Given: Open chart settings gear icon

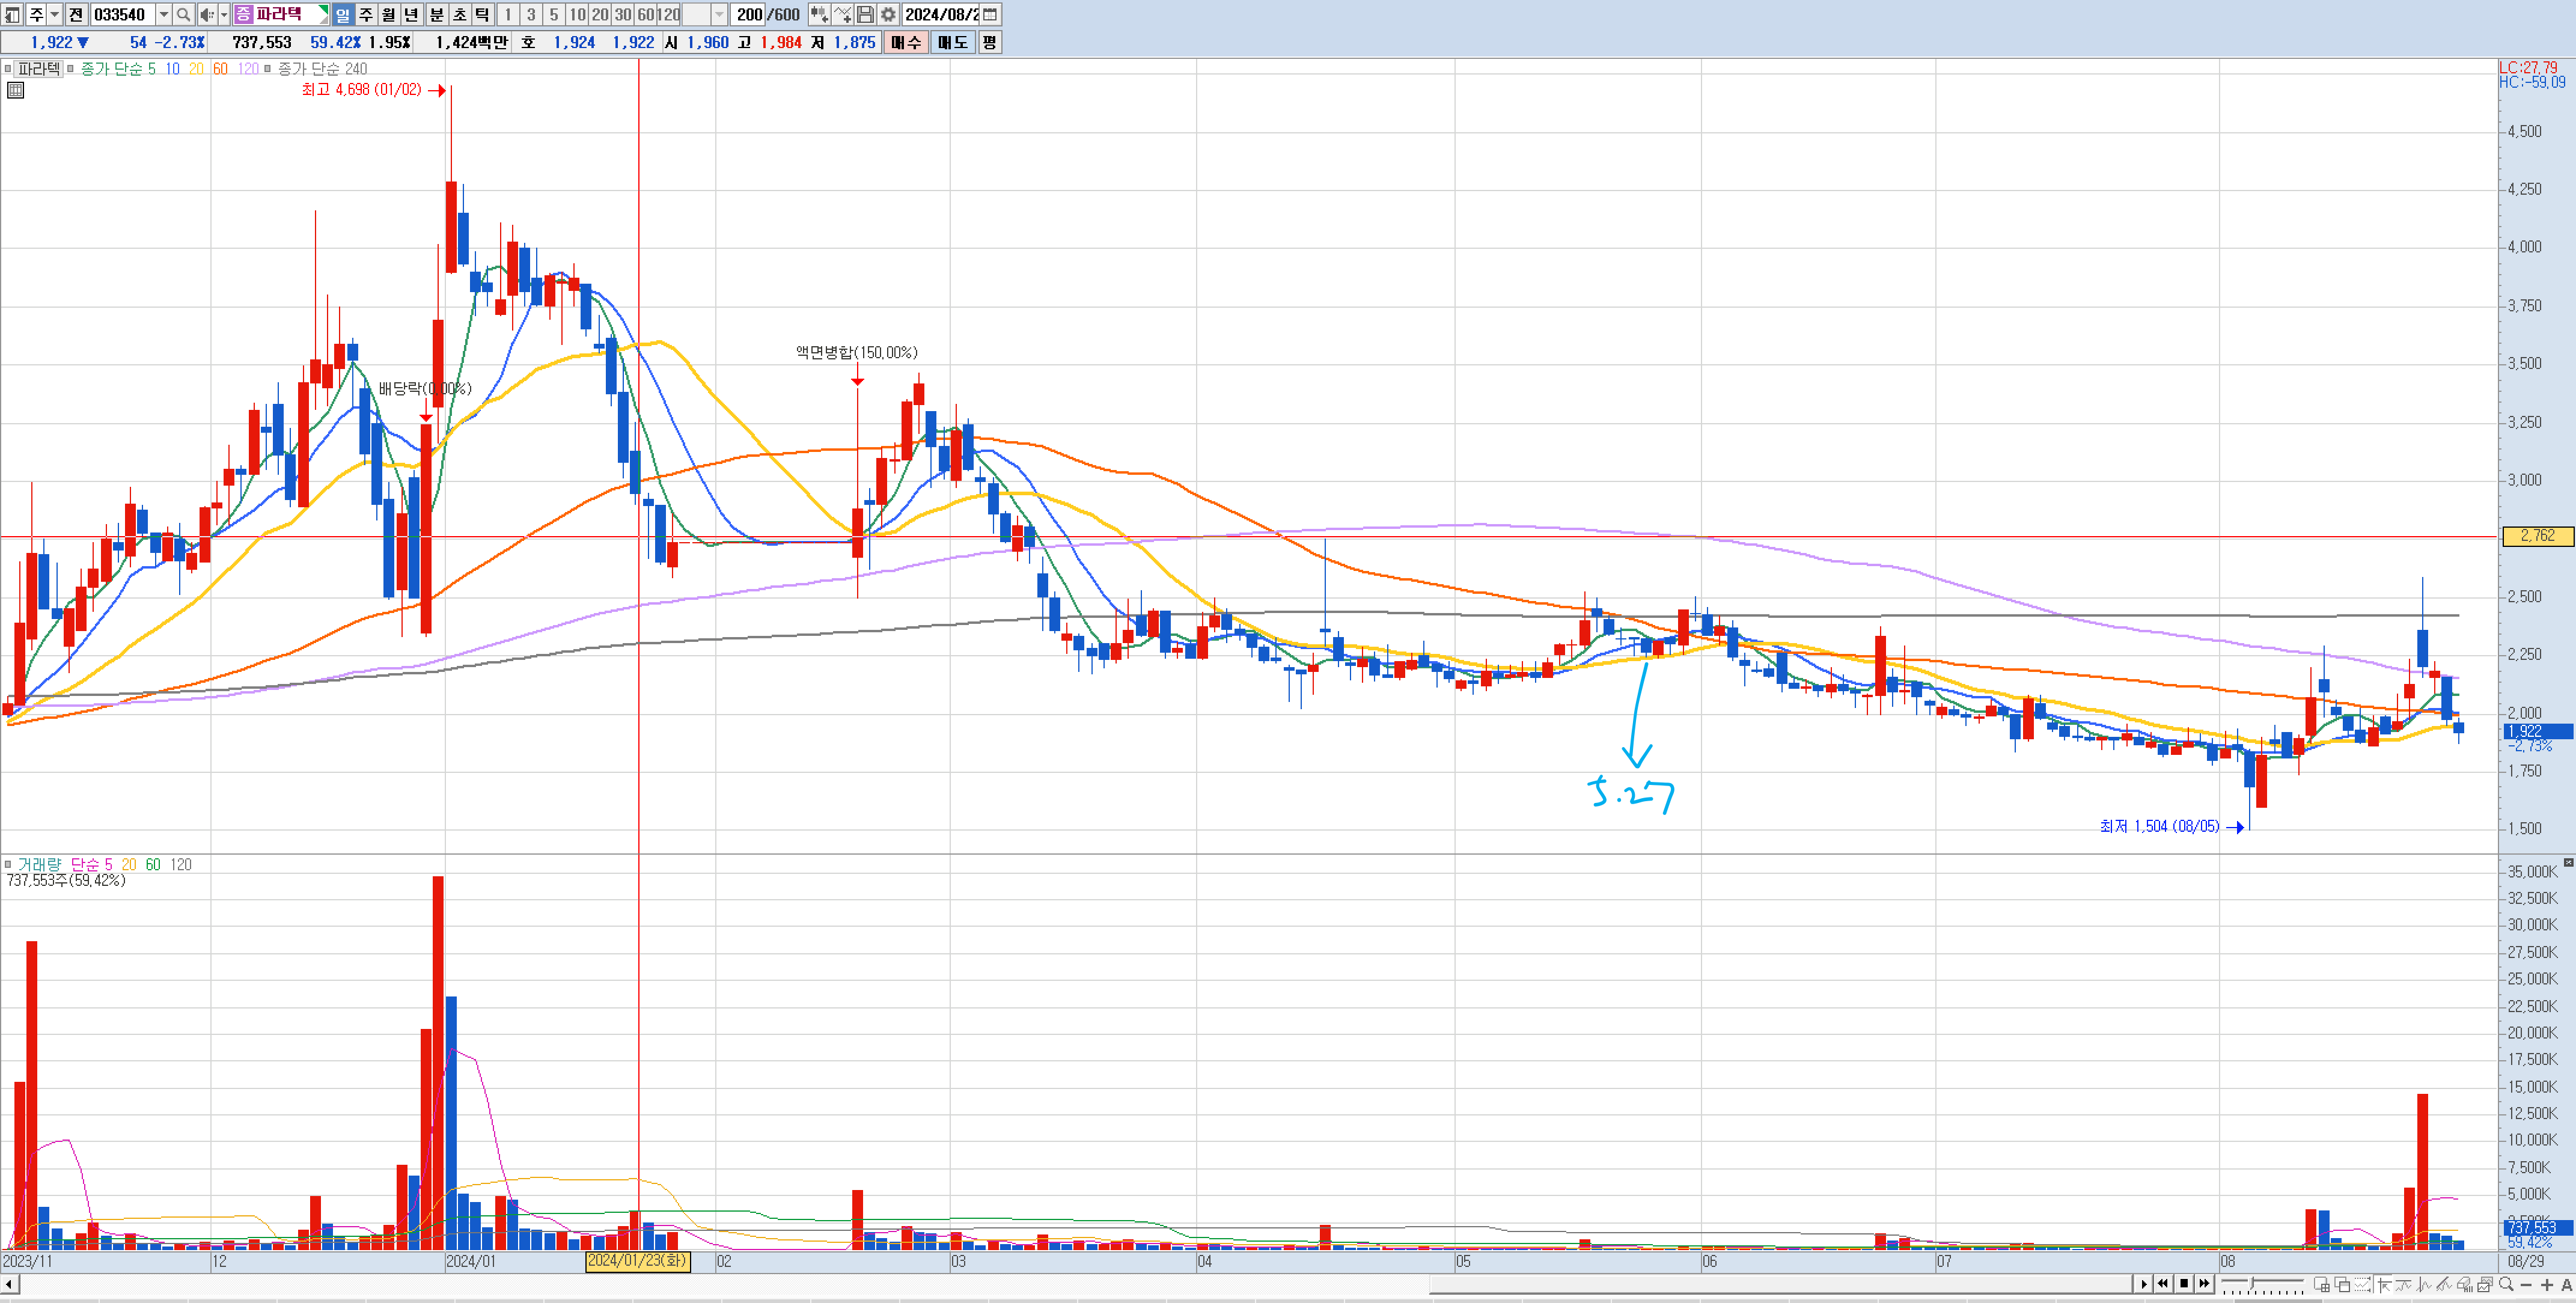Looking at the screenshot, I should click(888, 14).
